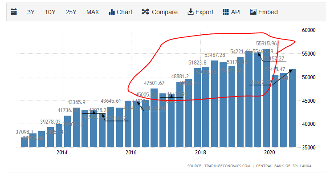Switch to the 10Y time range

coord(50,12)
